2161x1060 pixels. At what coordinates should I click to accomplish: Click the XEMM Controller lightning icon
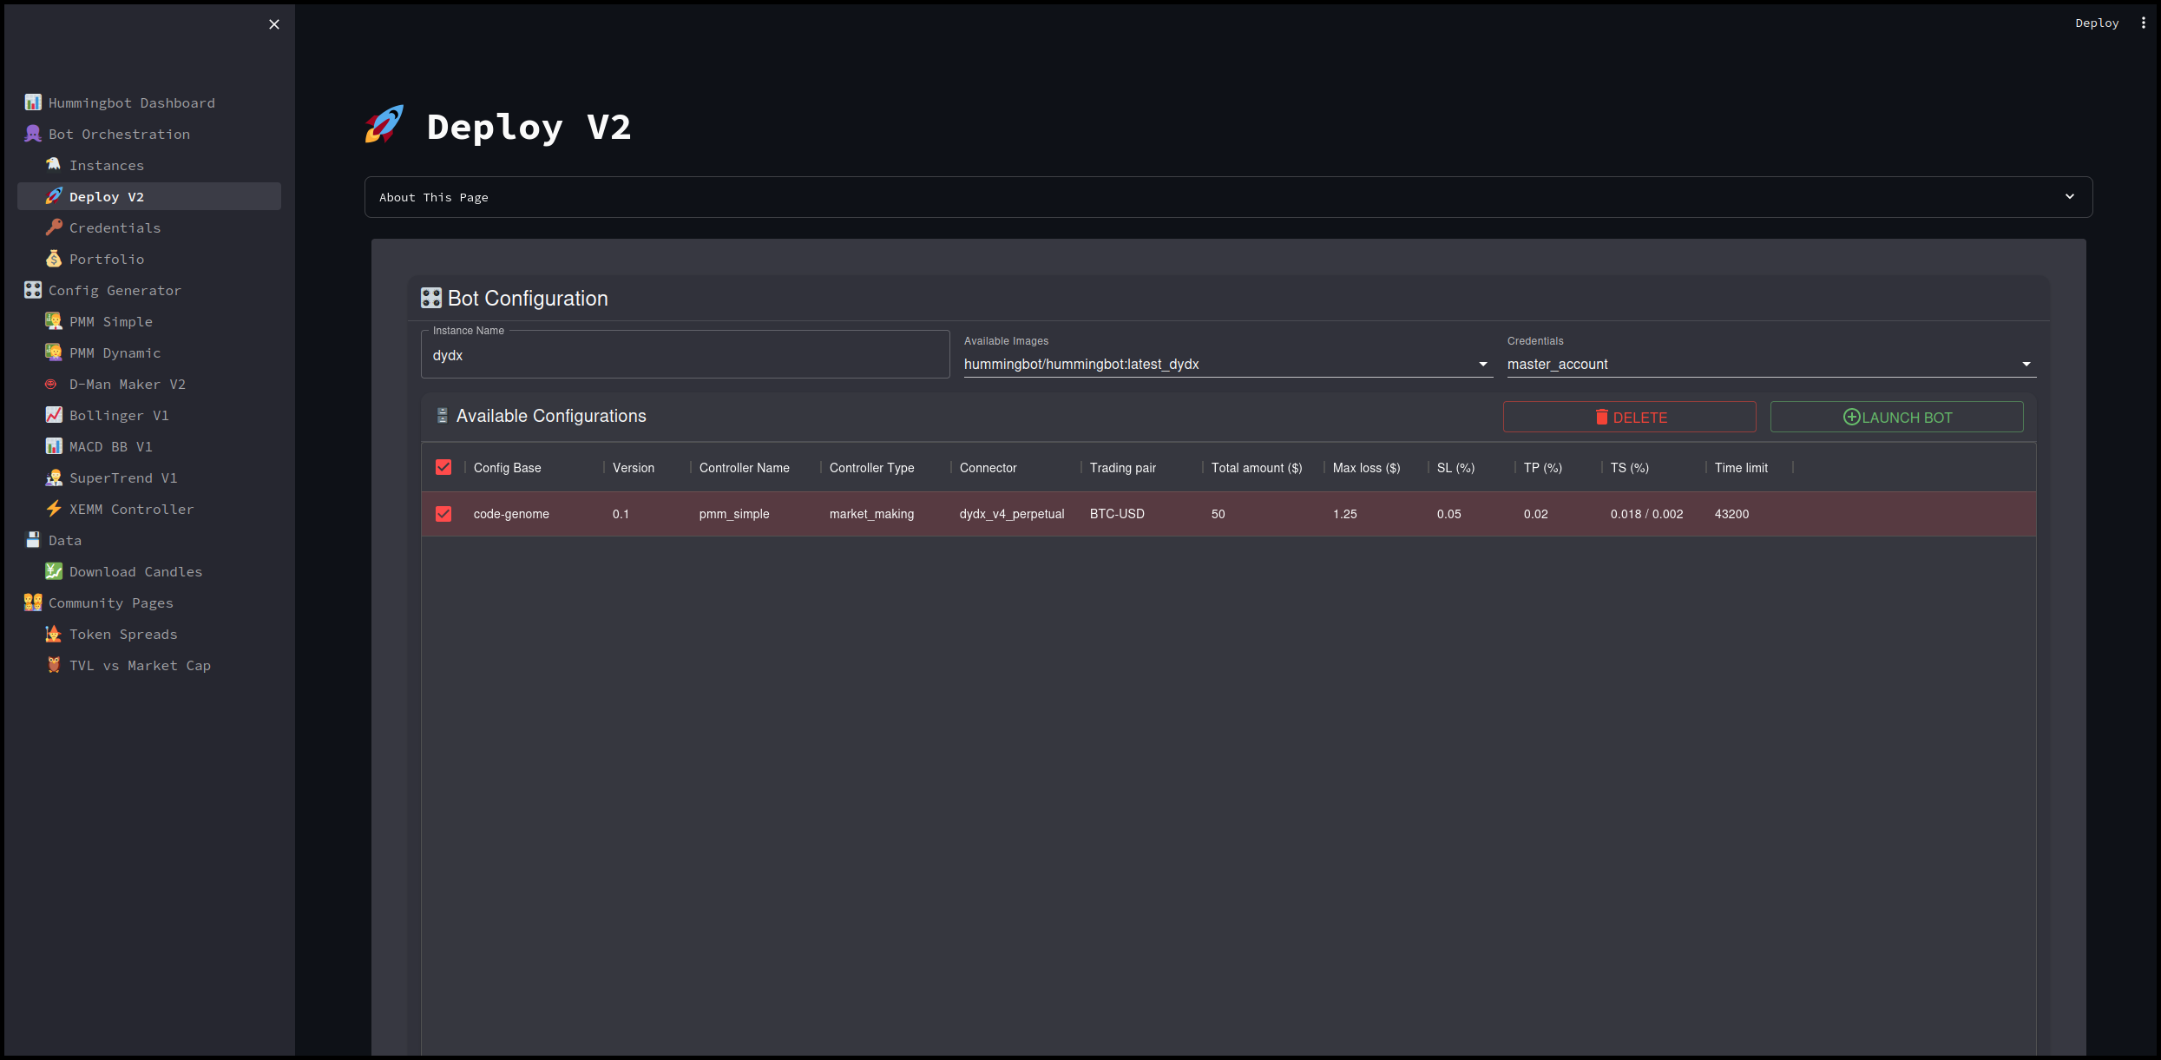(54, 509)
